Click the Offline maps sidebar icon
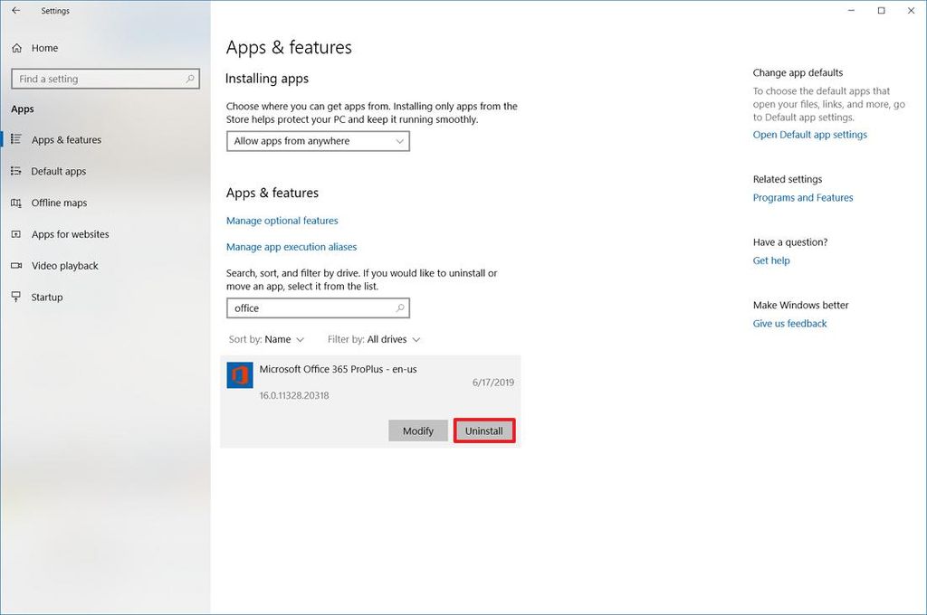 tap(18, 203)
